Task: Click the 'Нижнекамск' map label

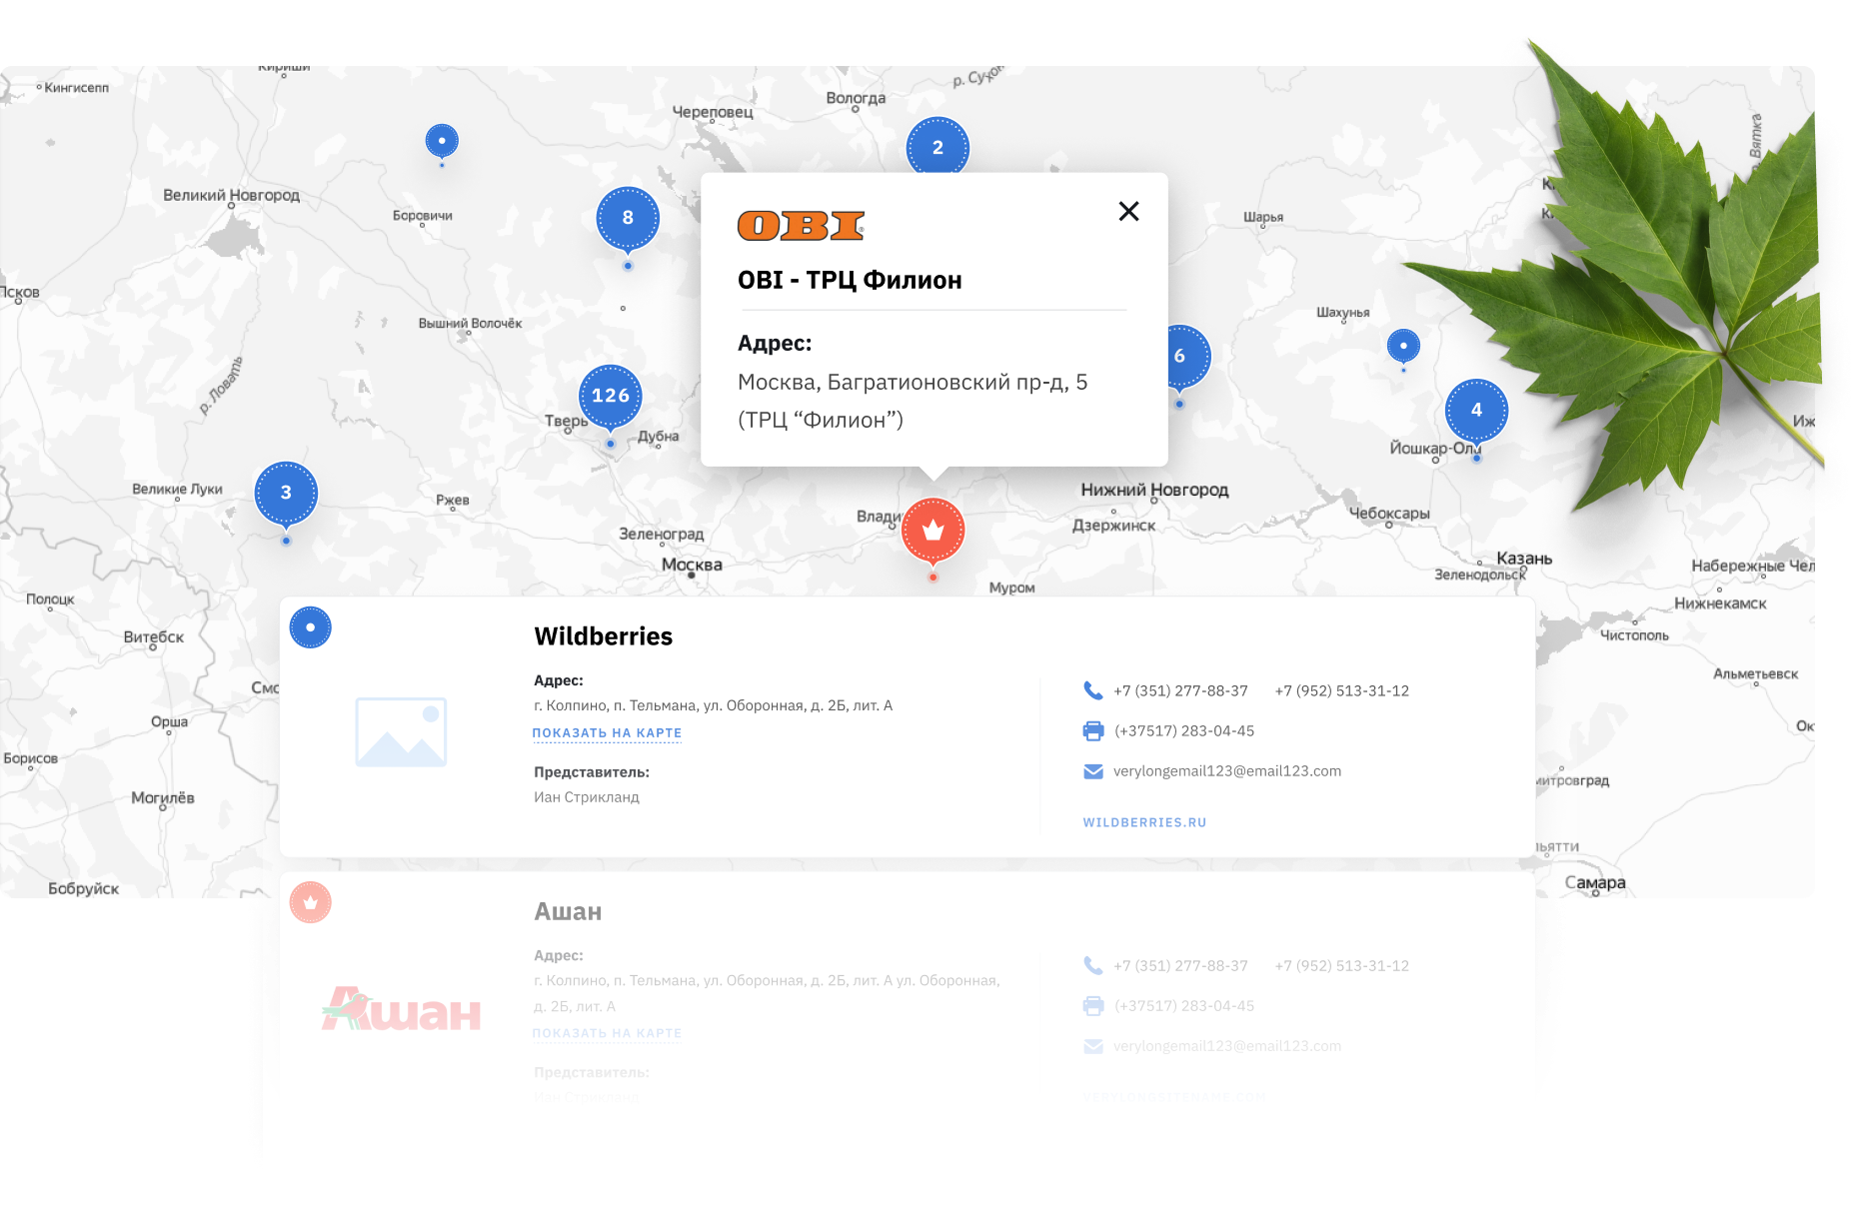Action: pos(1720,603)
